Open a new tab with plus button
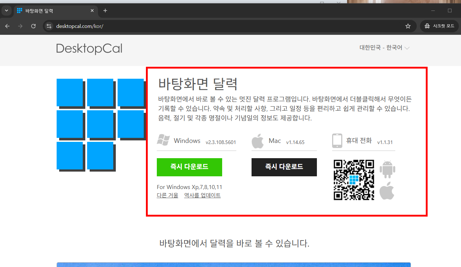 pyautogui.click(x=105, y=11)
